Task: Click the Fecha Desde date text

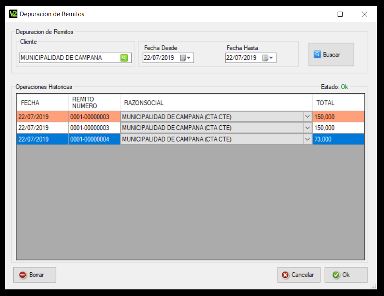Action: click(159, 58)
